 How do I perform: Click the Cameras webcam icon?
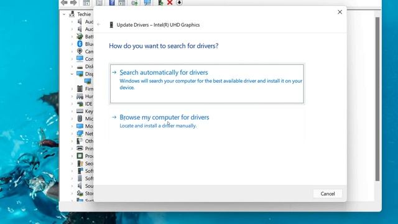click(x=80, y=51)
